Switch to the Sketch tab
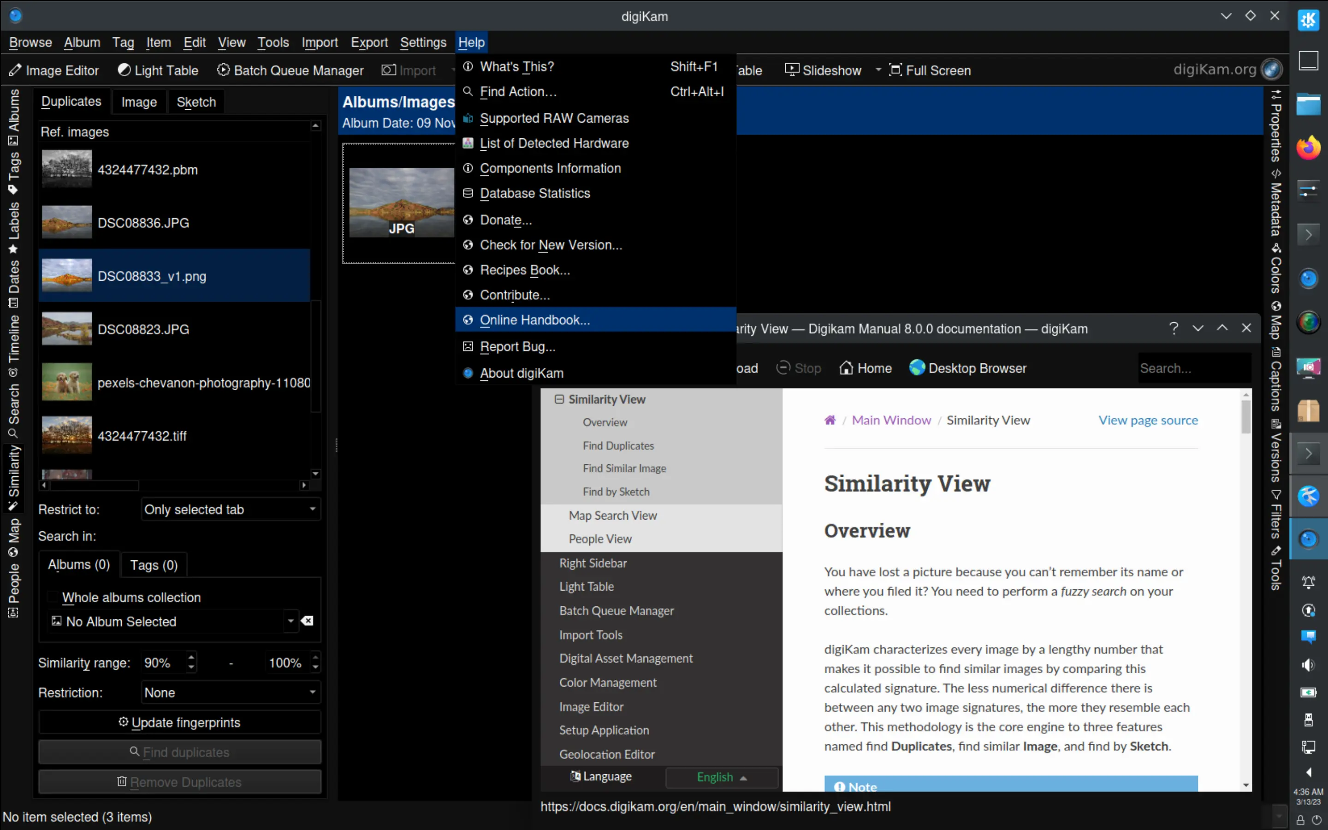1328x830 pixels. click(196, 102)
